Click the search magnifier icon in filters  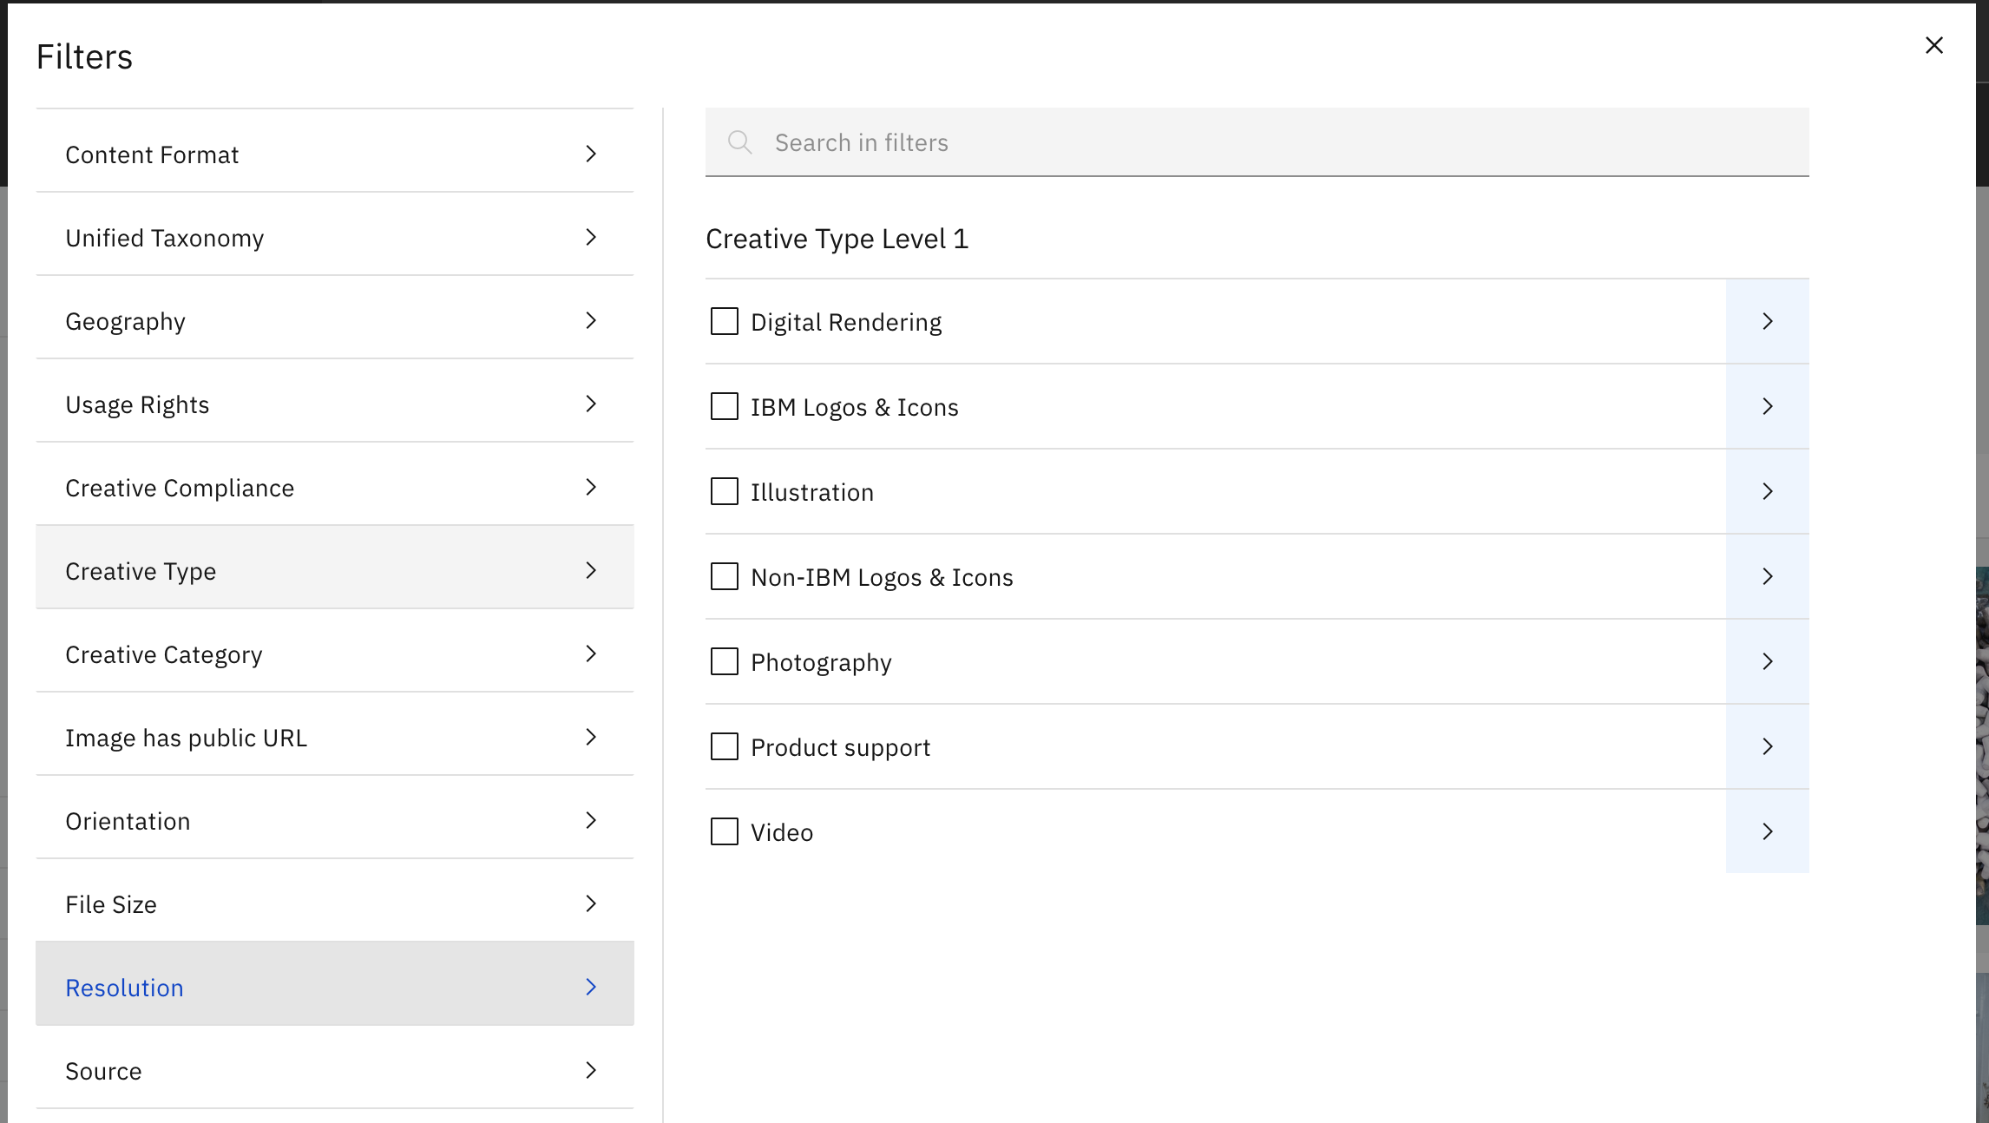[x=739, y=141]
